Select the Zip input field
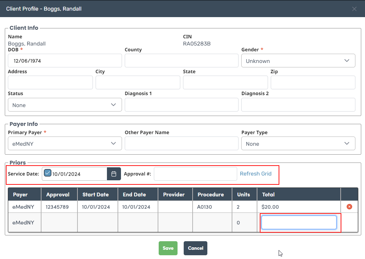The height and width of the screenshot is (259, 365). (x=313, y=83)
